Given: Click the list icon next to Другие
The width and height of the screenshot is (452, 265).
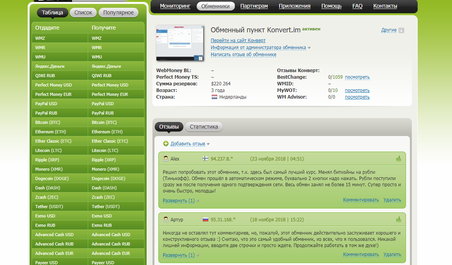Looking at the screenshot, I should click(402, 30).
